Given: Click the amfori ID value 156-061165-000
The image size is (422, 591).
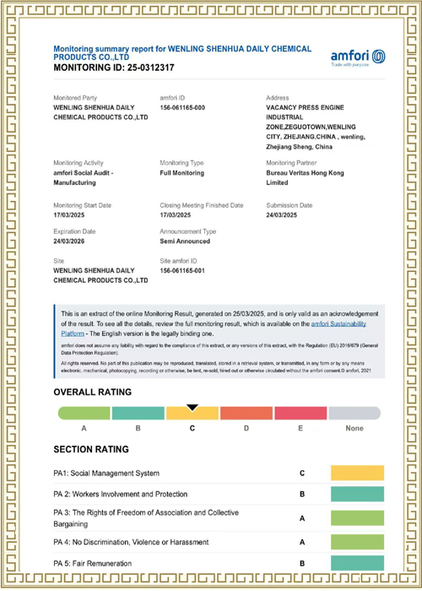Looking at the screenshot, I should [182, 108].
